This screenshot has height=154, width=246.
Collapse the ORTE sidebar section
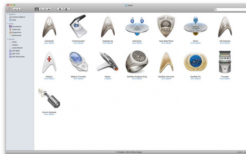point(8,24)
